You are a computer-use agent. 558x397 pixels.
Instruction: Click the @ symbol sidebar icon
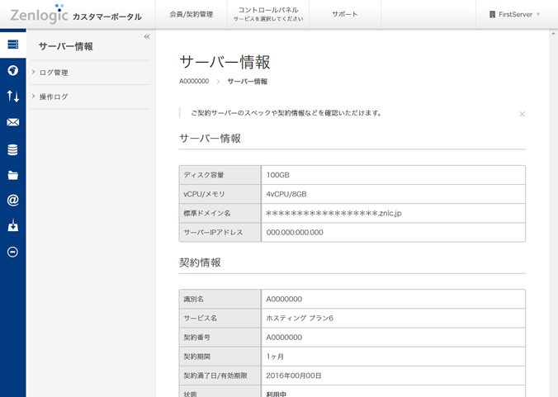pyautogui.click(x=12, y=200)
